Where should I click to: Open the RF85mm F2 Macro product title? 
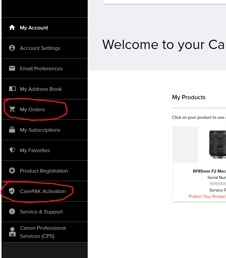click(x=209, y=171)
